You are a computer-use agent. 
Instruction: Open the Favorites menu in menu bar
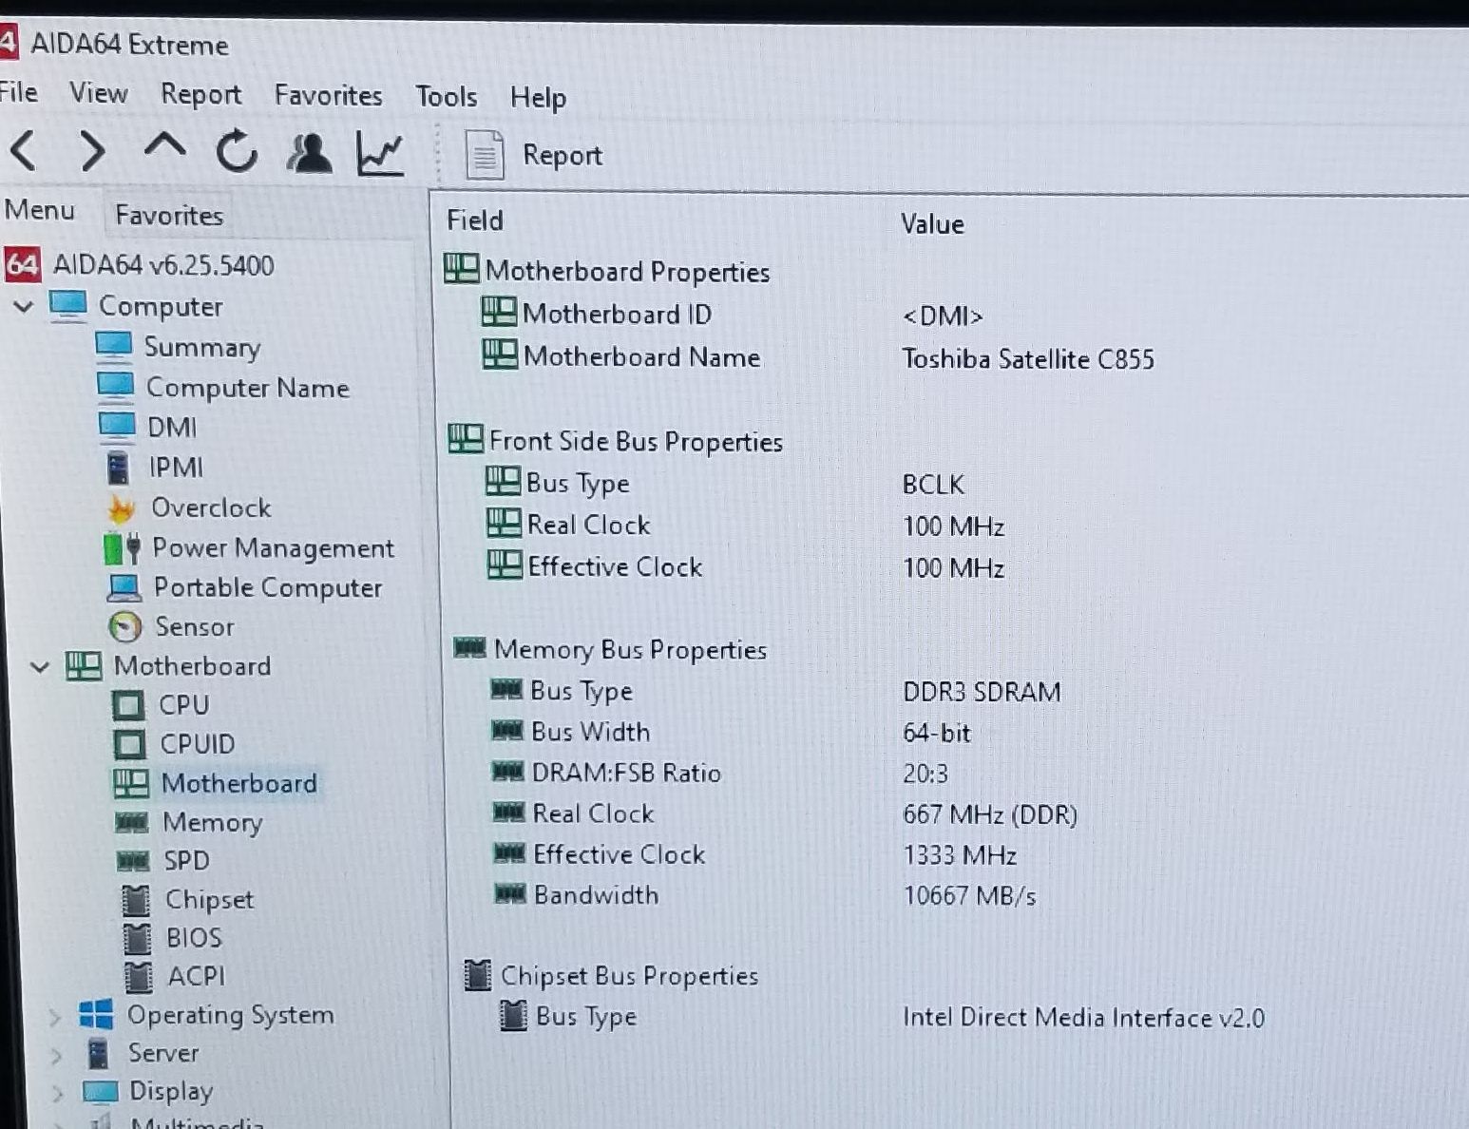[328, 95]
